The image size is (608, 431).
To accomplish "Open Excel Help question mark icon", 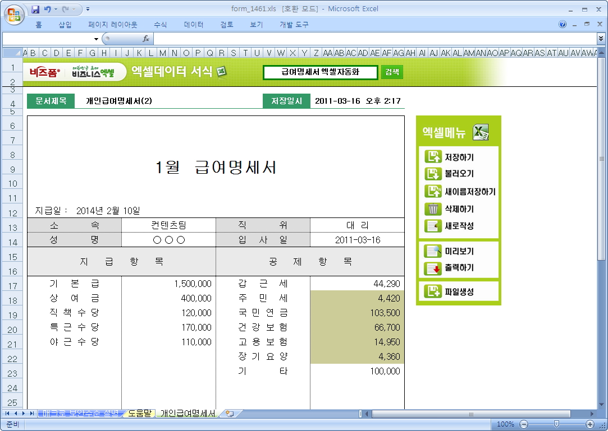I will (562, 25).
